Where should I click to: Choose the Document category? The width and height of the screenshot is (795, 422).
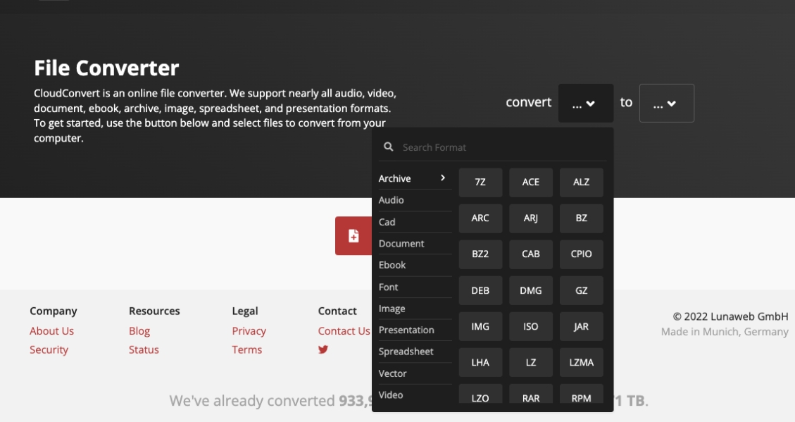[415, 244]
